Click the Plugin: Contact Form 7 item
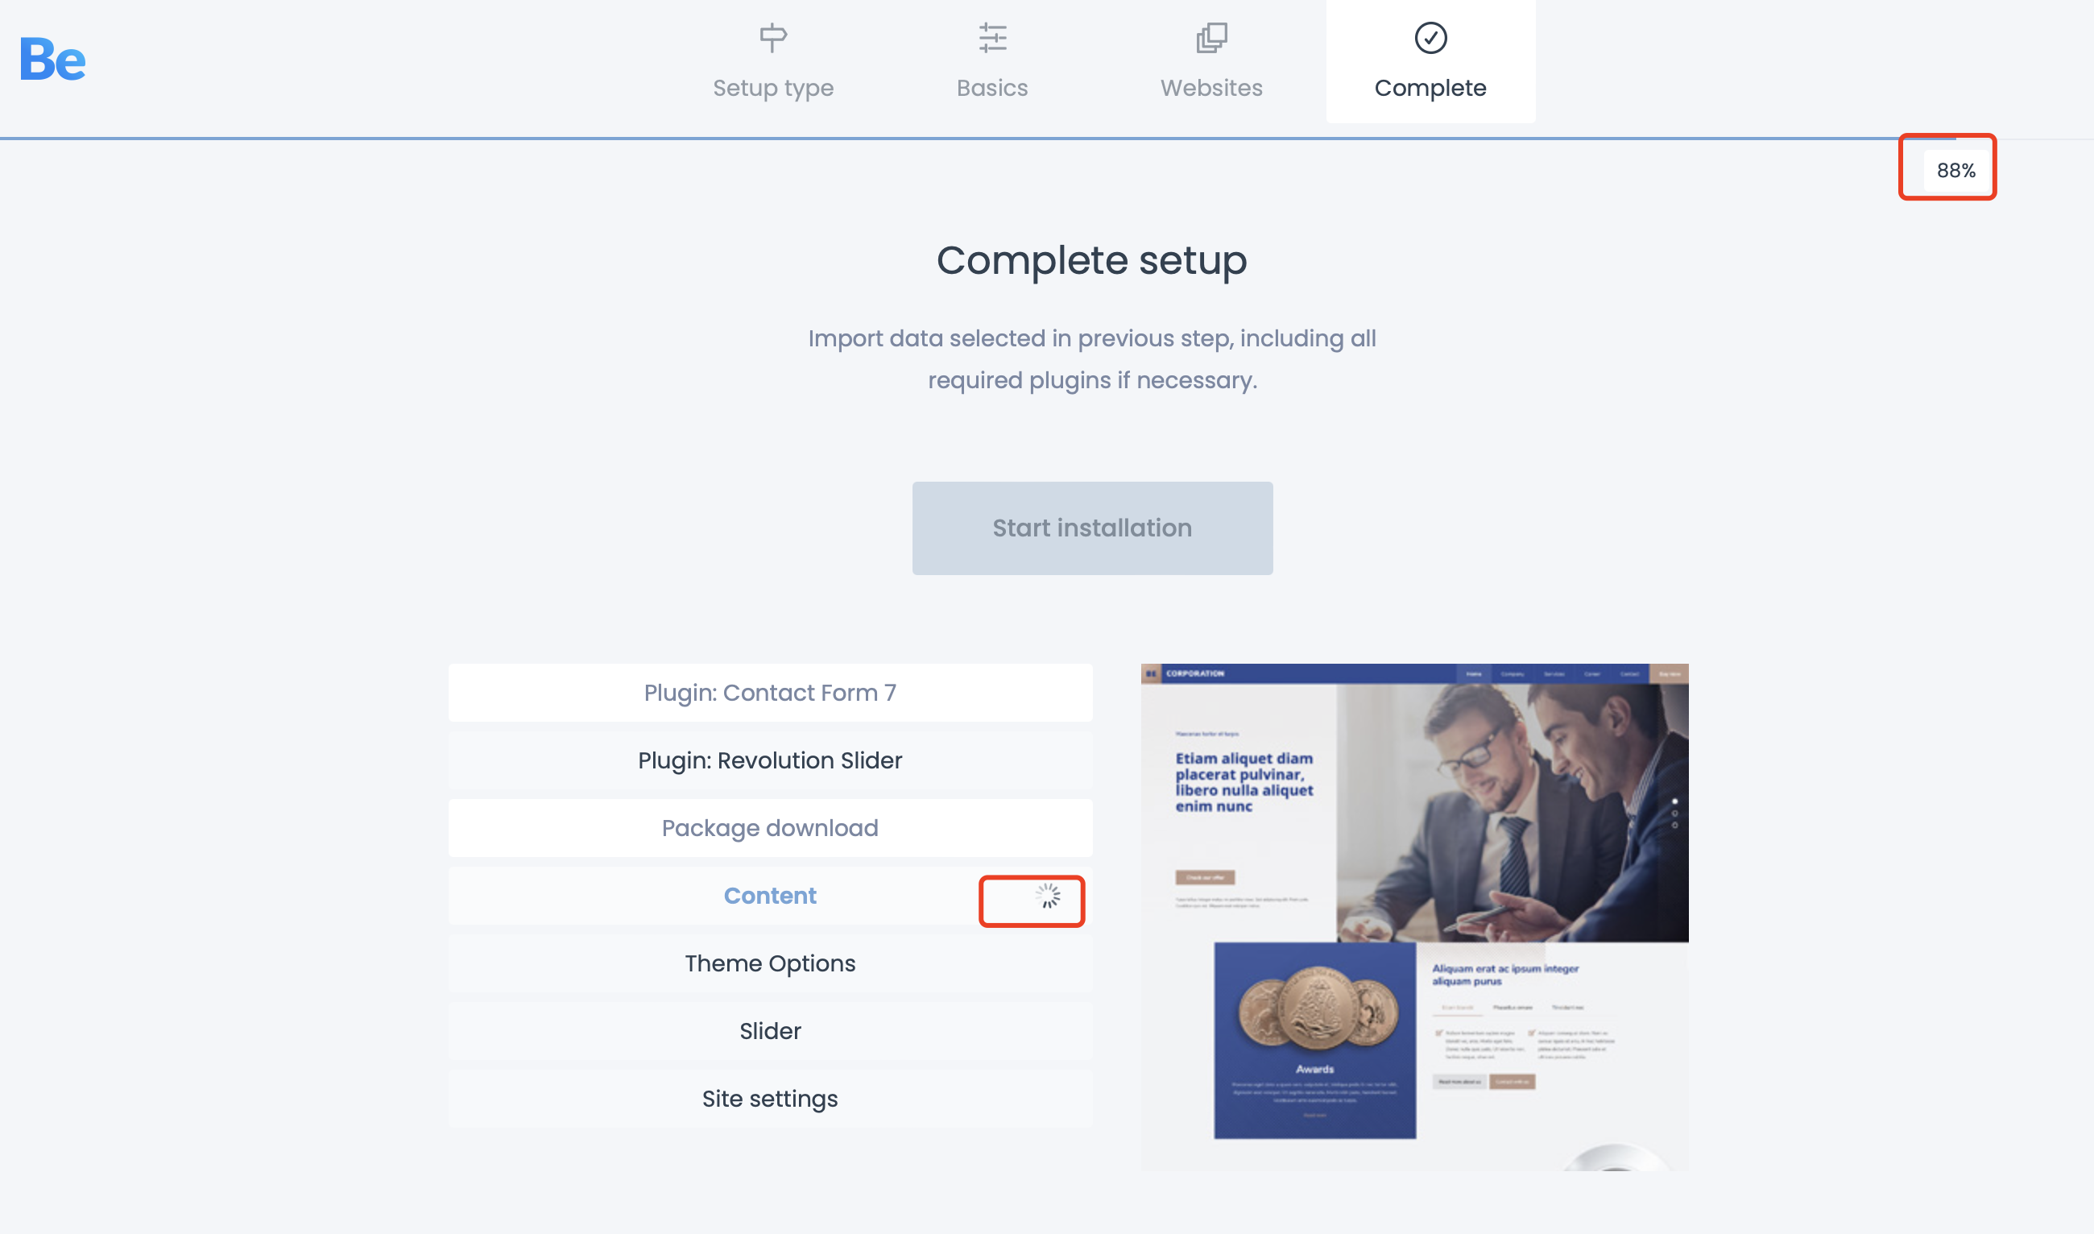2094x1234 pixels. coord(771,692)
